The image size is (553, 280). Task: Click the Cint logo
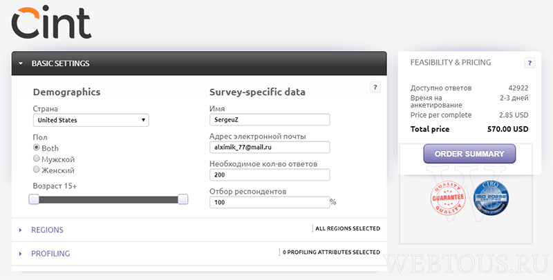click(x=51, y=23)
